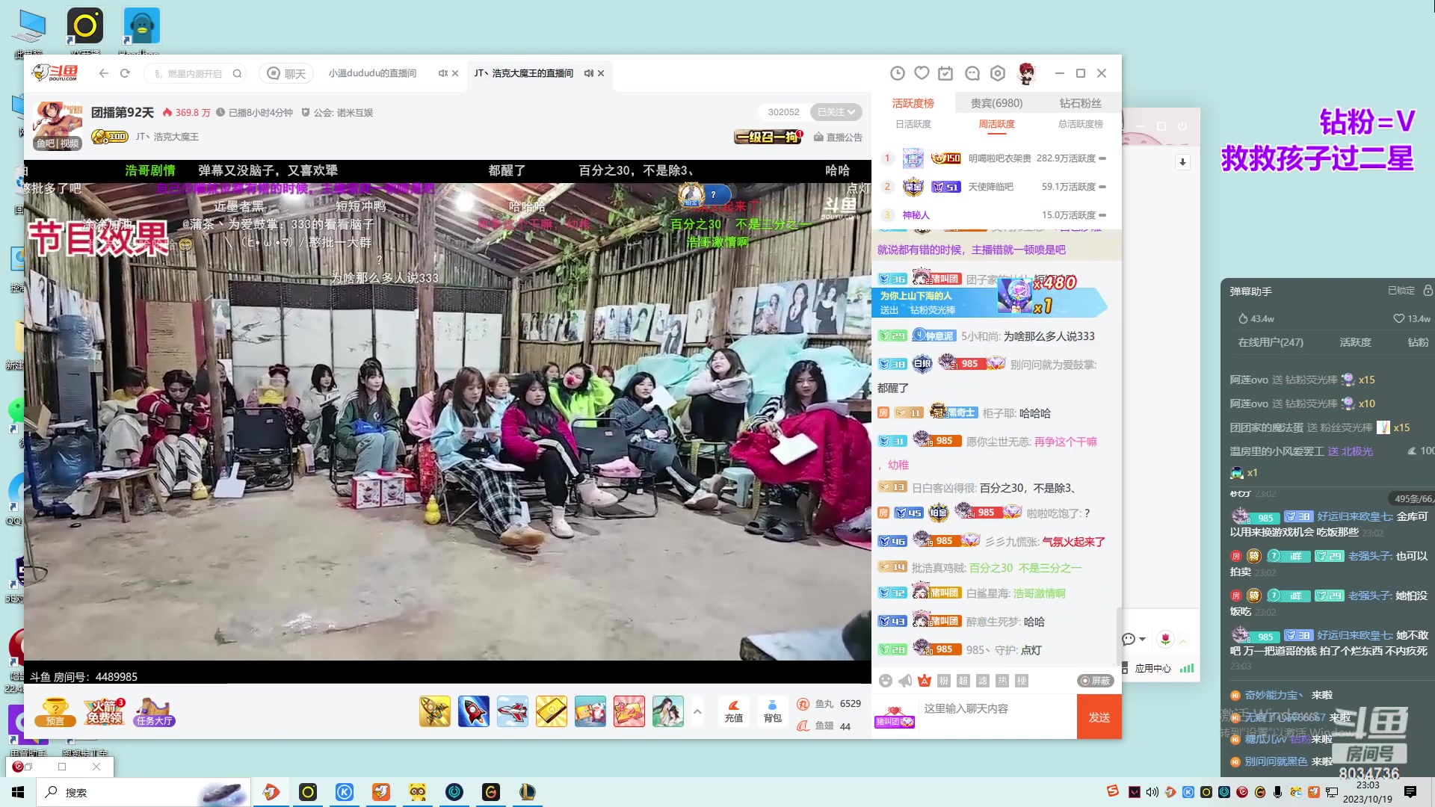Open 鱼吧|视频 link under avatar
1435x807 pixels.
click(58, 143)
